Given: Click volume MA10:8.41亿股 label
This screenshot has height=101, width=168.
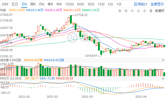Looking at the screenshot, I should click(x=54, y=60).
